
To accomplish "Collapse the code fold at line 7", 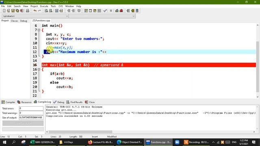I will [x=39, y=30].
